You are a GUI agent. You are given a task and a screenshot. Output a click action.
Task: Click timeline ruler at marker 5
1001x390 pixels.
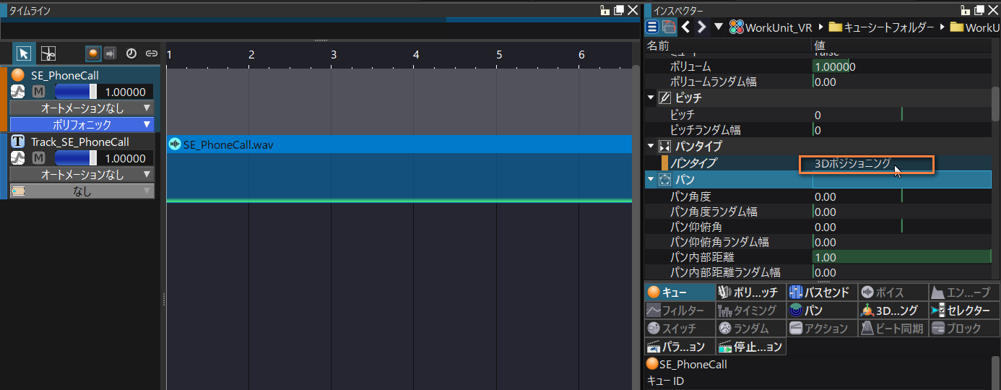(499, 55)
